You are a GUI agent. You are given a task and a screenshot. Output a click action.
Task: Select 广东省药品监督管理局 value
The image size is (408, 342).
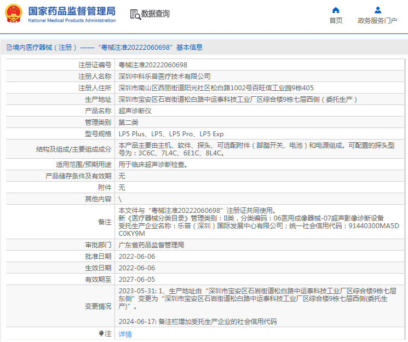[x=151, y=245]
